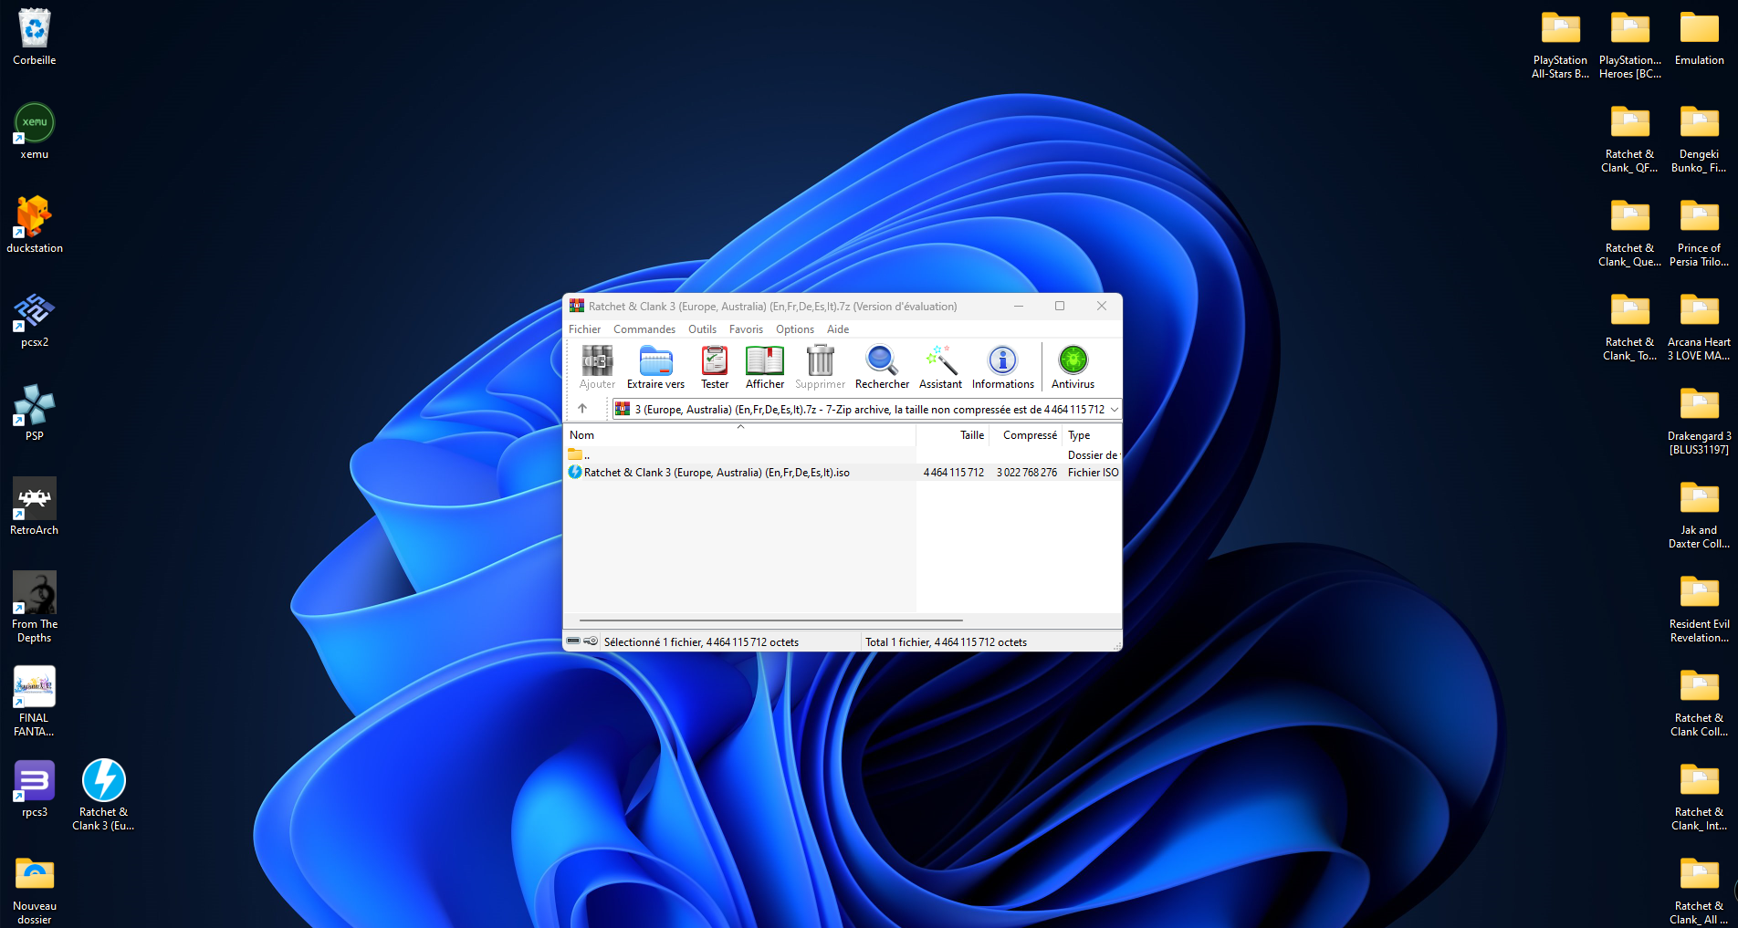Select the PlayStation All-Stars B... folder
Image resolution: width=1738 pixels, height=928 pixels.
[1560, 44]
